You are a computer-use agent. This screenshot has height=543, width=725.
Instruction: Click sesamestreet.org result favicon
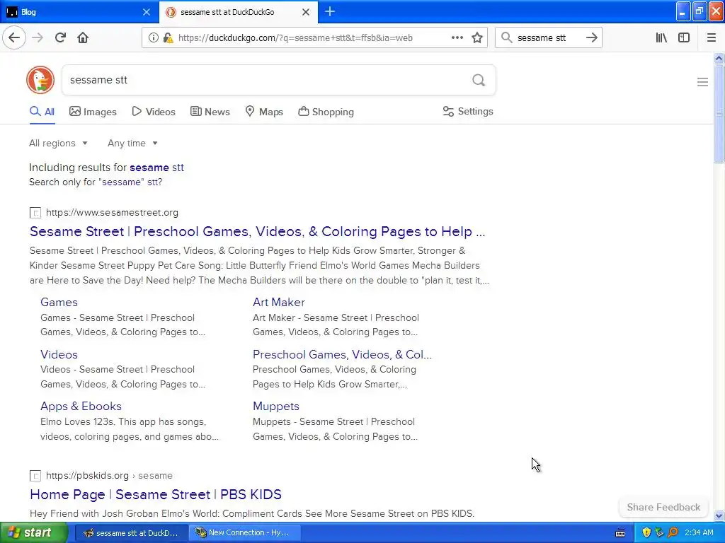pos(35,213)
